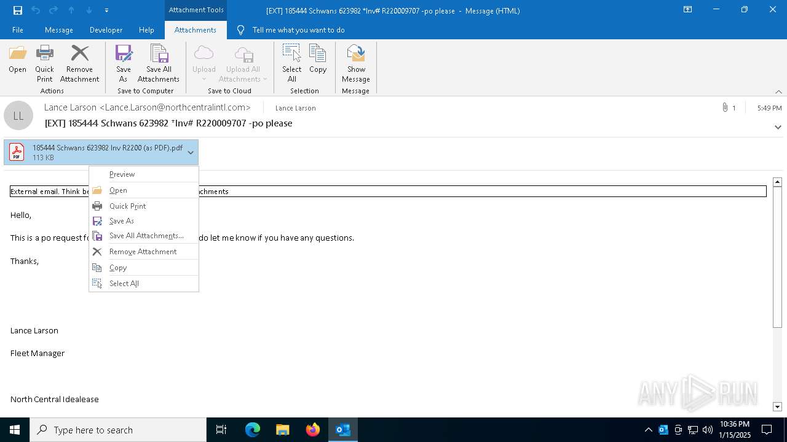Image resolution: width=787 pixels, height=442 pixels.
Task: Choose Select All from the context menu
Action: click(144, 284)
